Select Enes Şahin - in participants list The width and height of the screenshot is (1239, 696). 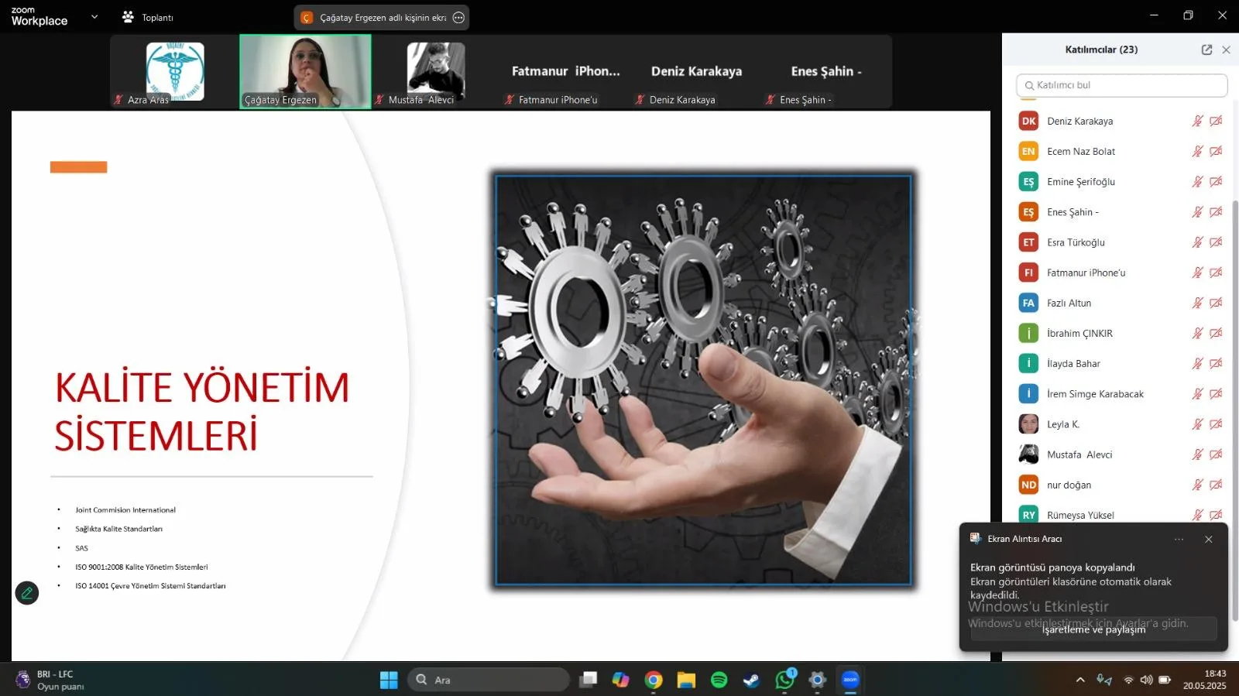tap(1121, 212)
